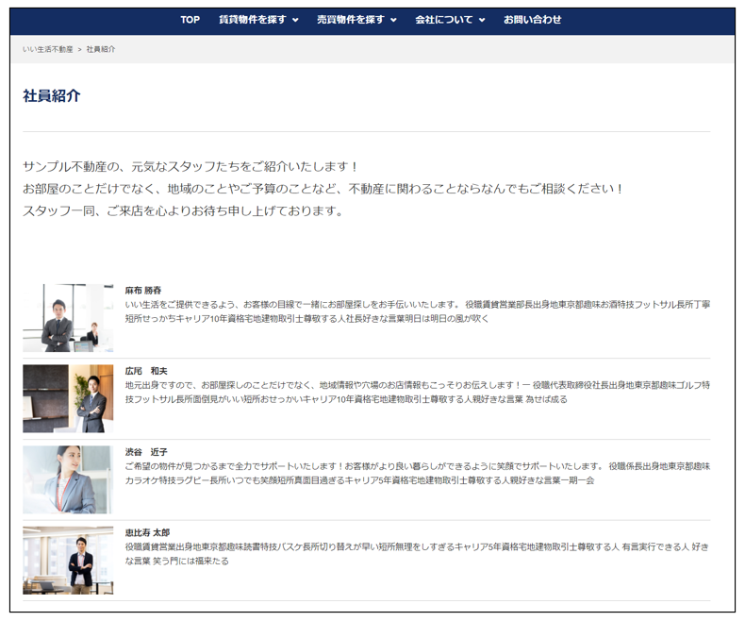Open the 売買物件を探す menu
The image size is (745, 621).
pos(351,20)
